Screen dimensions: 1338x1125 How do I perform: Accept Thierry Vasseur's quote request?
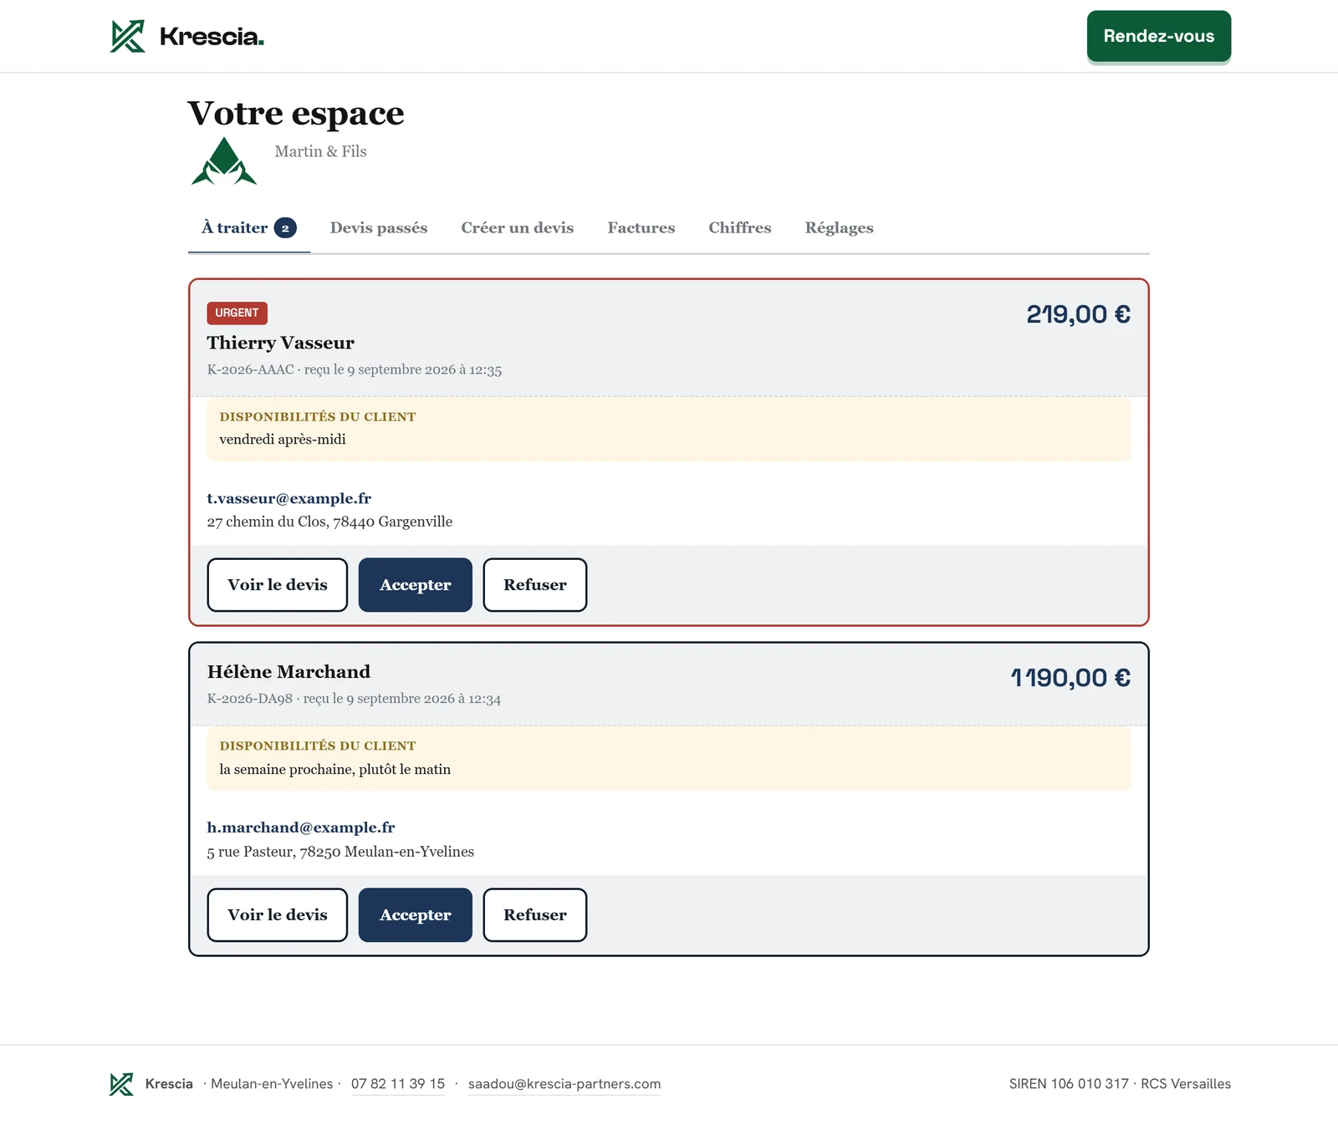pyautogui.click(x=416, y=585)
